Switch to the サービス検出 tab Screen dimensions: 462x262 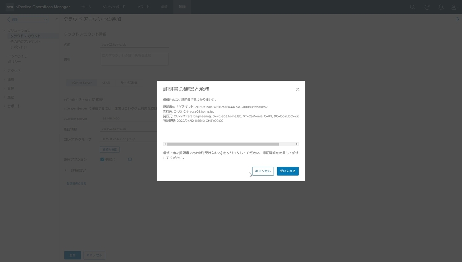point(129,83)
